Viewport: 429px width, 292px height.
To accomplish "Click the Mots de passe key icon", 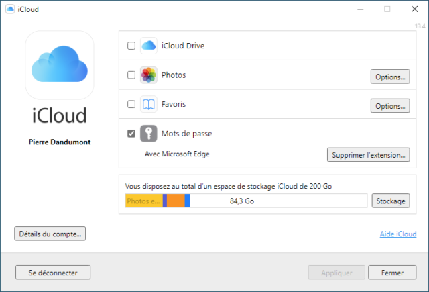I will (x=149, y=134).
